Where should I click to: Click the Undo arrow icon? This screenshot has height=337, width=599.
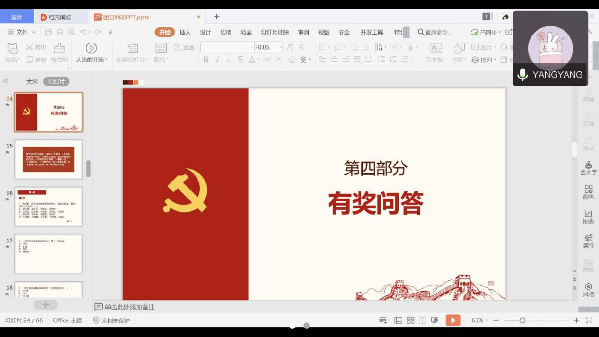[83, 32]
